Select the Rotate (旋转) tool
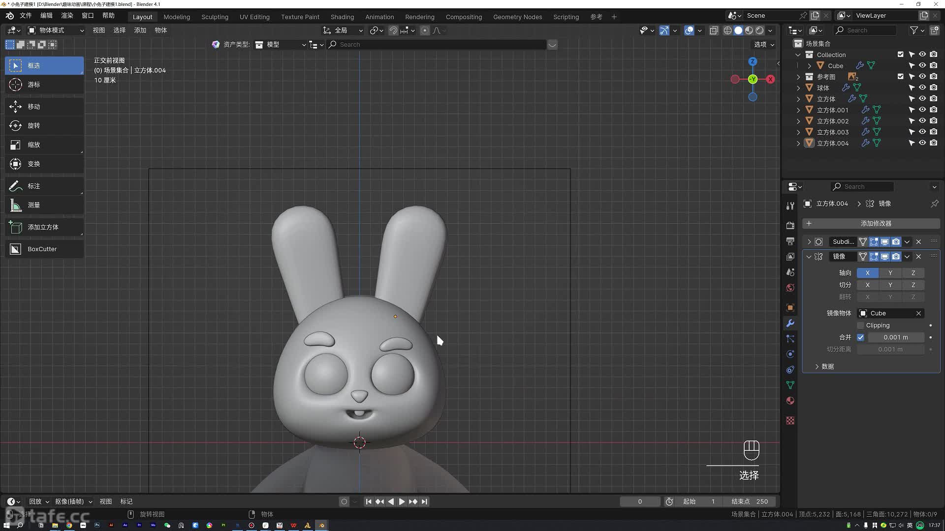 tap(44, 125)
